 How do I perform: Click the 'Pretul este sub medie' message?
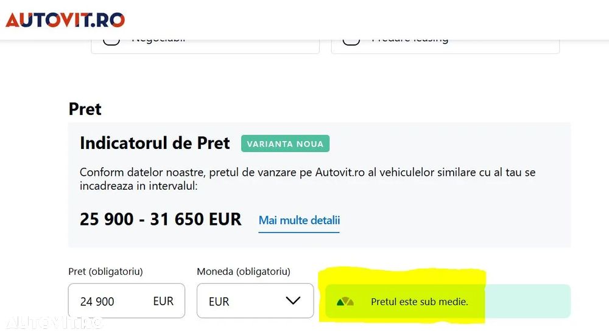[419, 302]
